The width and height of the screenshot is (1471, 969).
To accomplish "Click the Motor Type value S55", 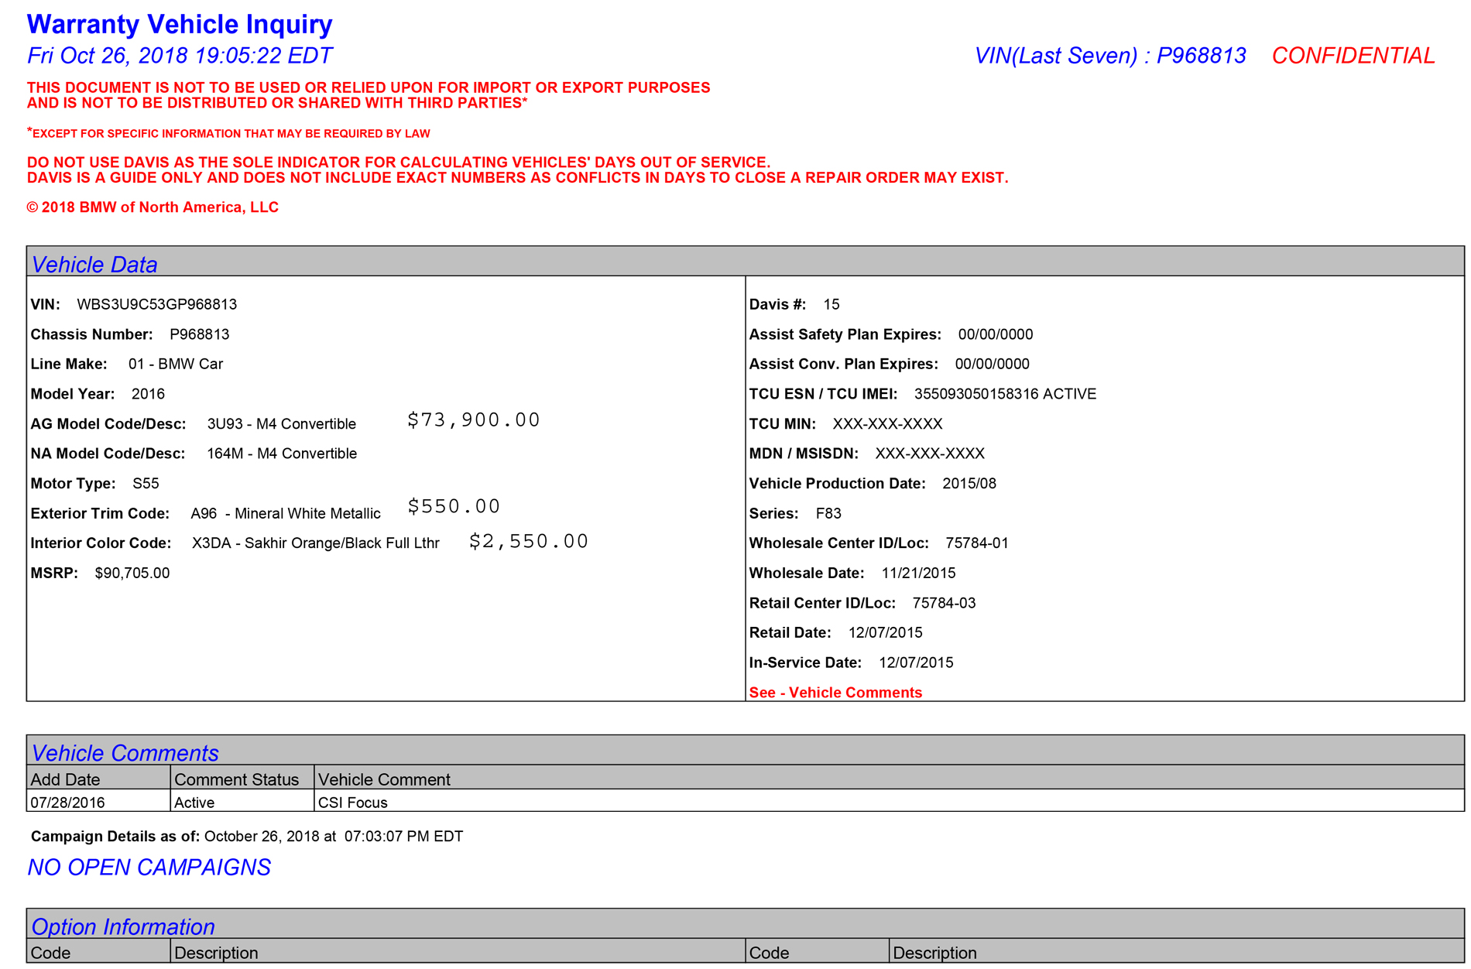I will [x=146, y=484].
